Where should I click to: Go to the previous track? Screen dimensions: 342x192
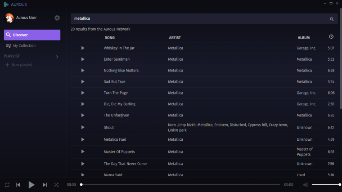pyautogui.click(x=18, y=185)
